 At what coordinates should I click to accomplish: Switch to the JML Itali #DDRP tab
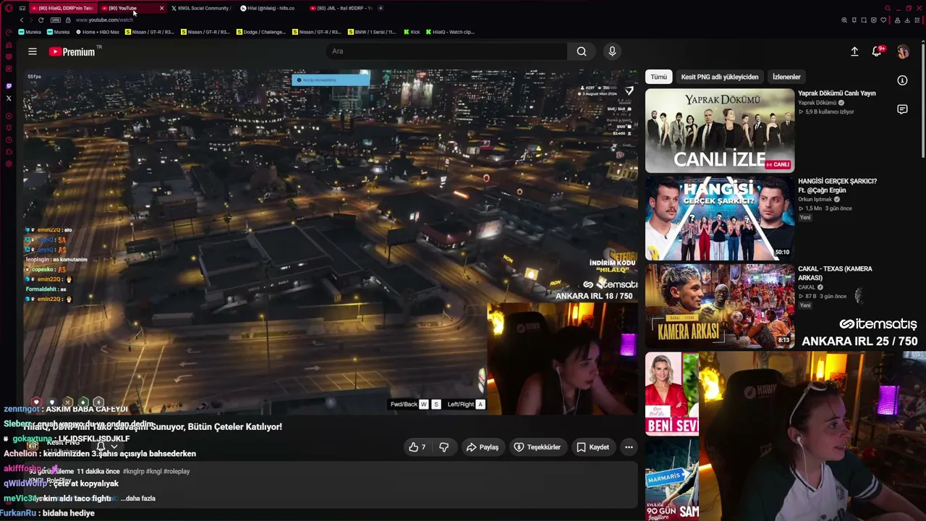point(340,8)
